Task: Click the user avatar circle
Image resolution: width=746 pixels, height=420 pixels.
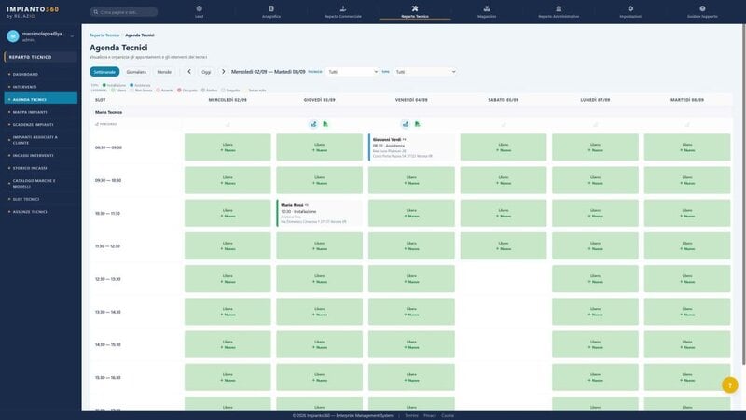Action: point(13,36)
